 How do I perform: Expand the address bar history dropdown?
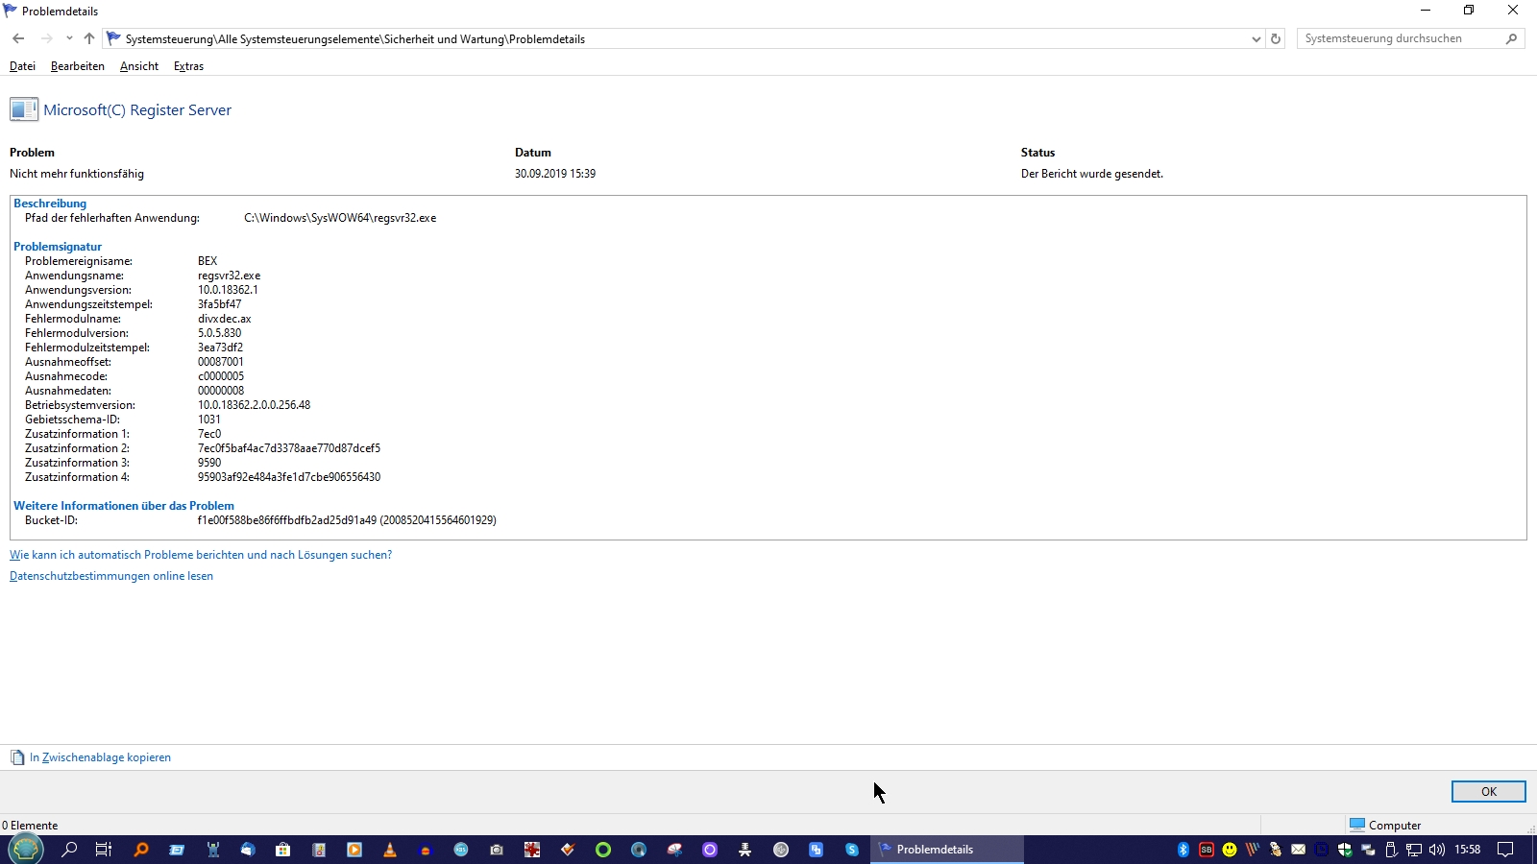tap(1256, 39)
